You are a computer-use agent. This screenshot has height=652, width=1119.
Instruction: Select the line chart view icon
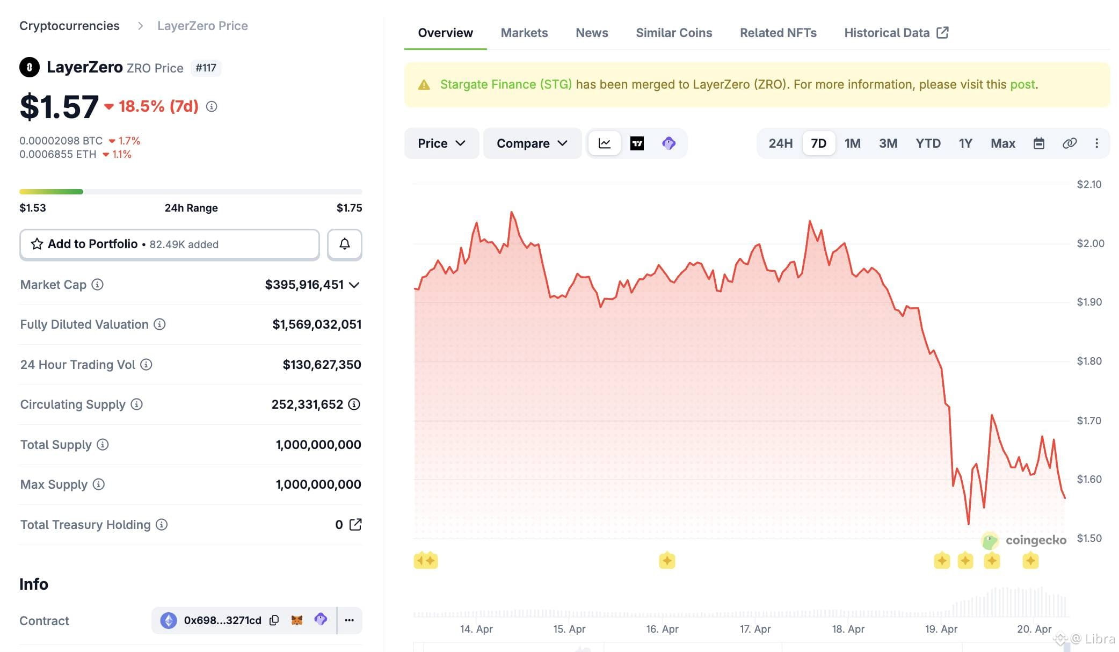tap(605, 143)
